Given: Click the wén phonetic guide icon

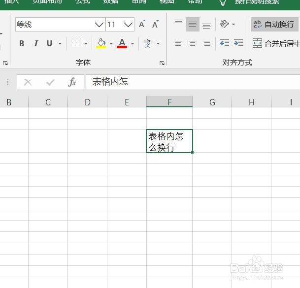Looking at the screenshot, I should tap(147, 43).
